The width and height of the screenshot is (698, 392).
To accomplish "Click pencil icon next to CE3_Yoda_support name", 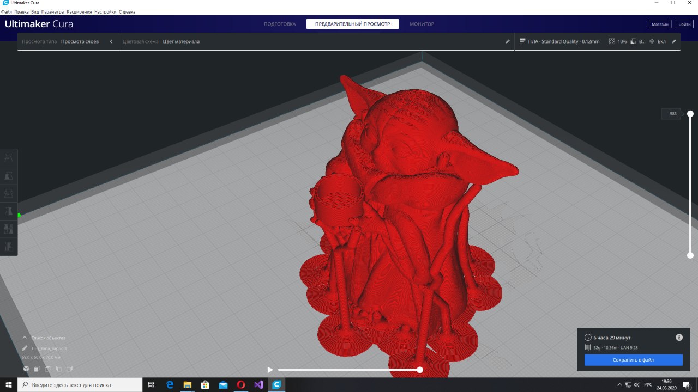I will pyautogui.click(x=25, y=348).
